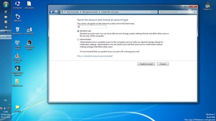Launch the Wondershare Filmora shortcut

[18, 71]
